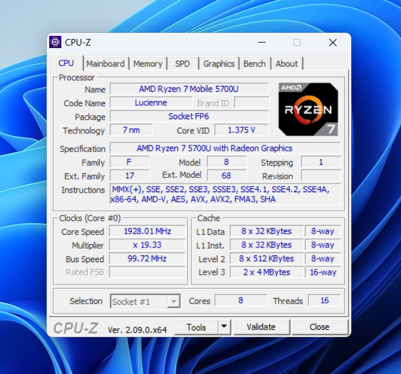Screen dimensions: 401x374
Task: Click the Validate button
Action: pos(261,327)
